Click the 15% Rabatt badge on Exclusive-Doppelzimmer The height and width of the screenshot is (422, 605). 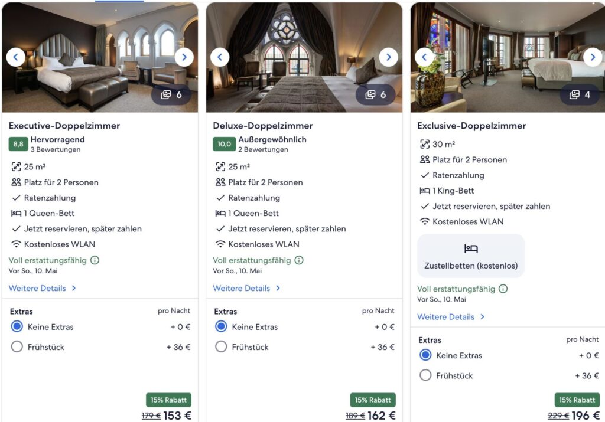(x=577, y=400)
